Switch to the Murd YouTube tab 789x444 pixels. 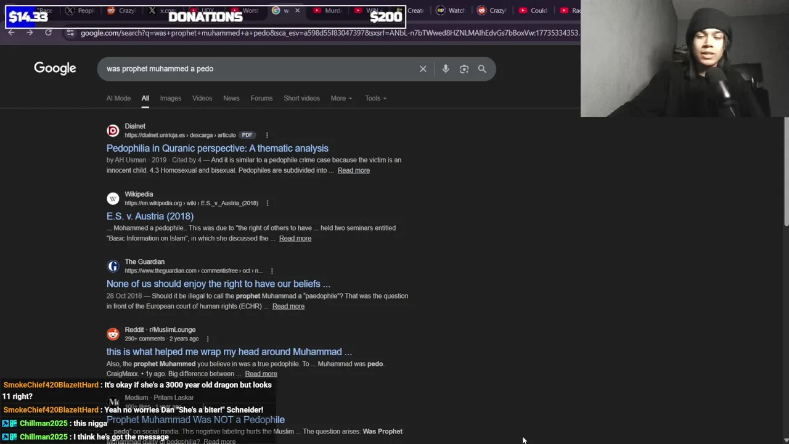click(327, 10)
